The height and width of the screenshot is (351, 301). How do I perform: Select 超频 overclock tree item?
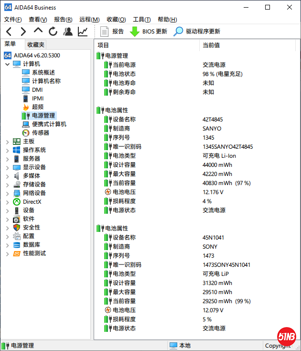pos(38,107)
